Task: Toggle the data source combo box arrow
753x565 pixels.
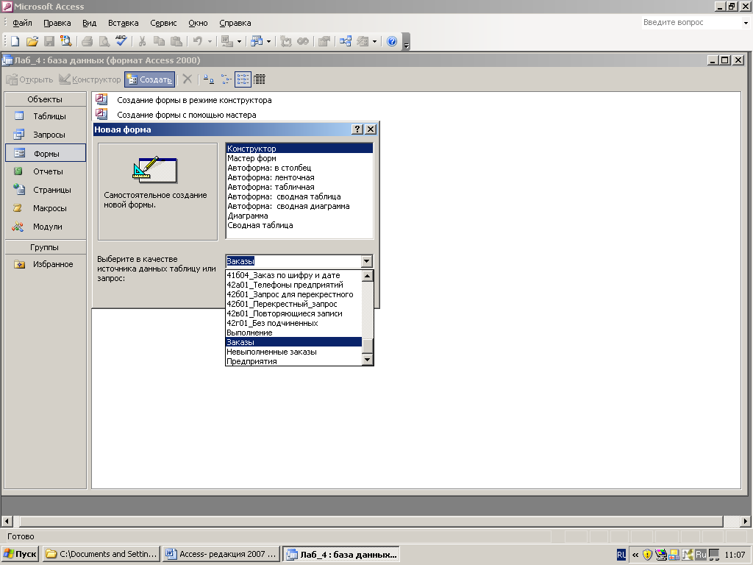Action: pos(366,261)
